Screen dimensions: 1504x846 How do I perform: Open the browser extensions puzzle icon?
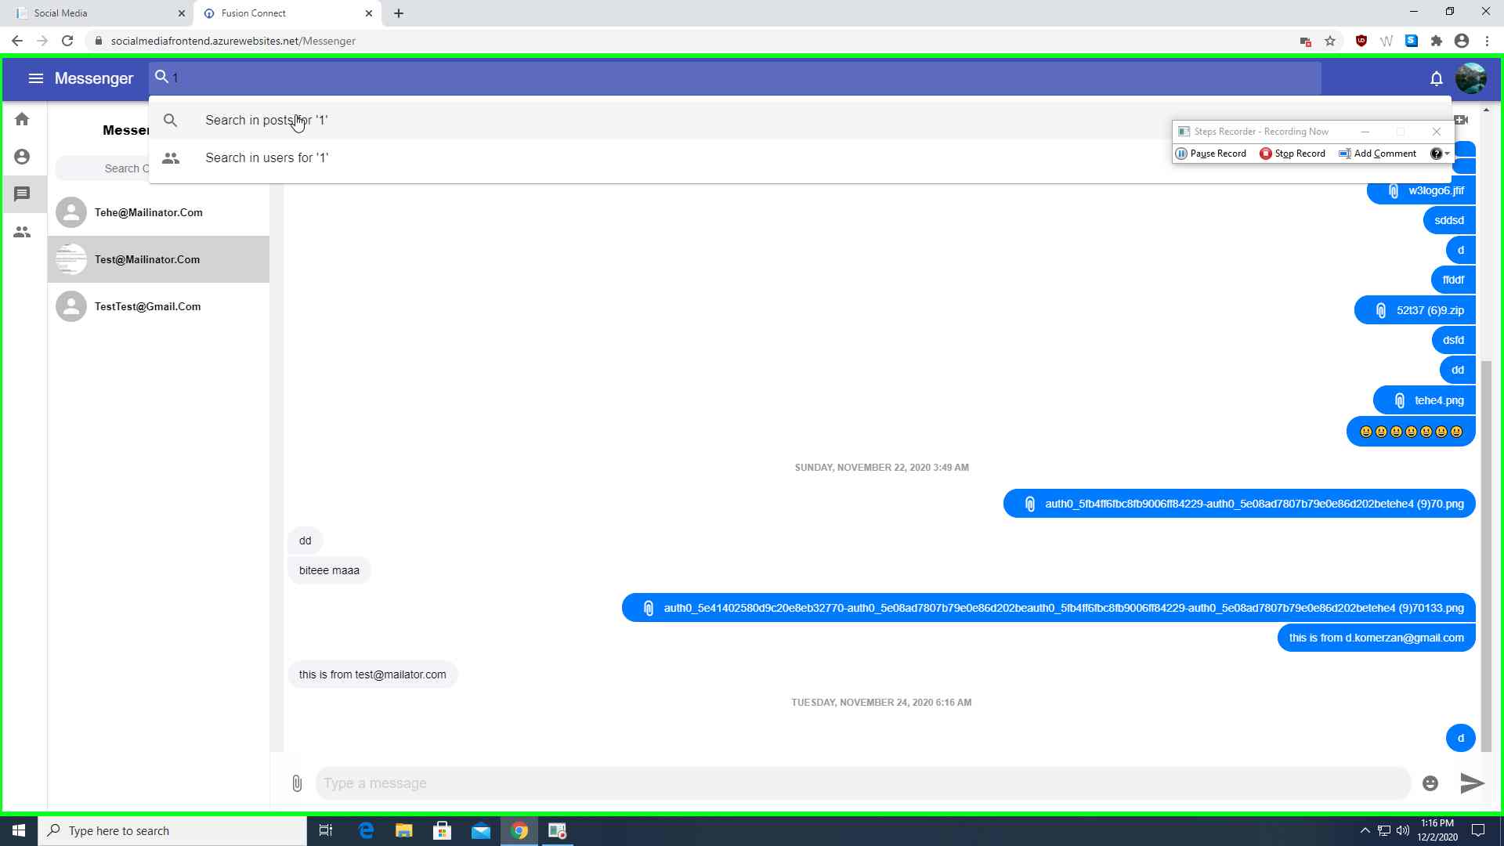1437,41
